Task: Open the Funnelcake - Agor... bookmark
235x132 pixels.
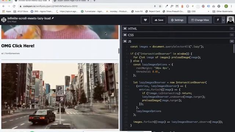Action: [92, 11]
